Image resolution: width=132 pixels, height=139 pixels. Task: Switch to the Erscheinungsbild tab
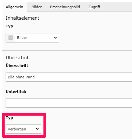click(65, 7)
